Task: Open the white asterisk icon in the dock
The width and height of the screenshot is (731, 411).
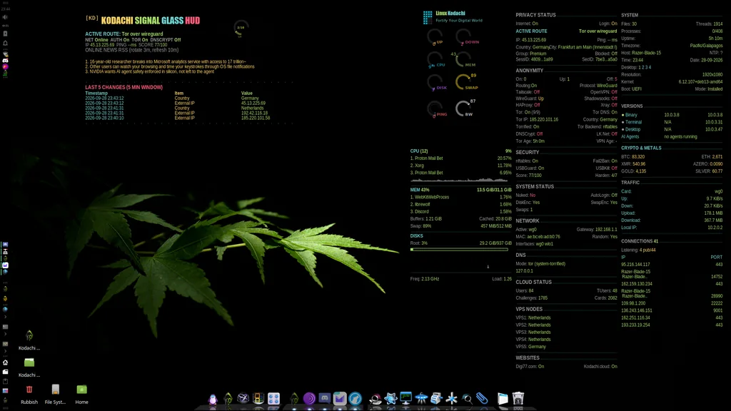Action: (451, 398)
